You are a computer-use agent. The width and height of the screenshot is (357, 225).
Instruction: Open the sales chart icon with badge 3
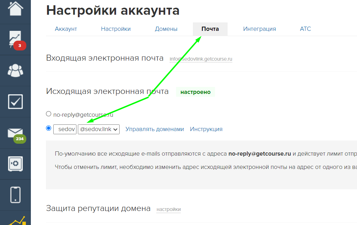15,39
